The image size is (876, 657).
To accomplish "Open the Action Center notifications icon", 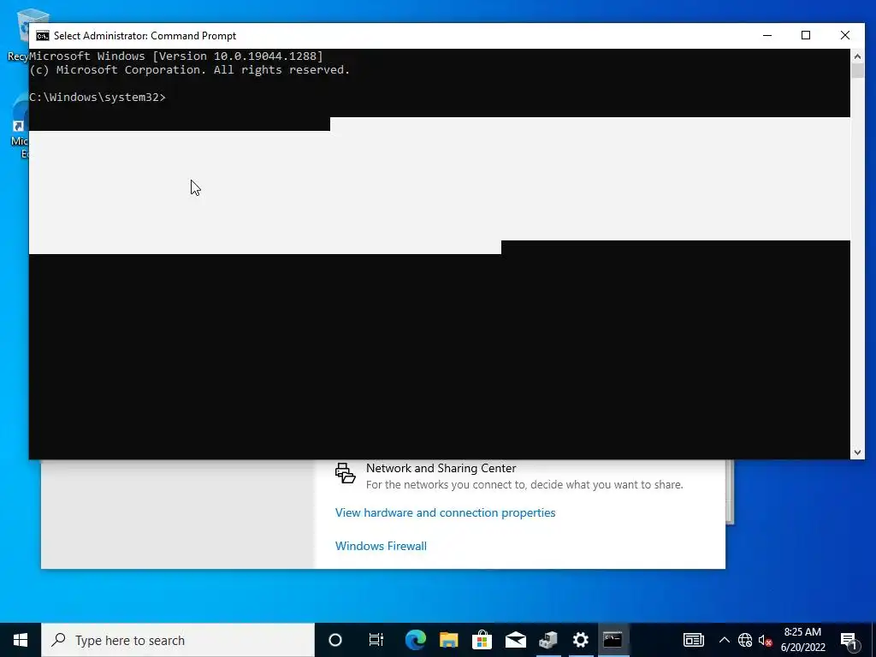I will point(849,640).
